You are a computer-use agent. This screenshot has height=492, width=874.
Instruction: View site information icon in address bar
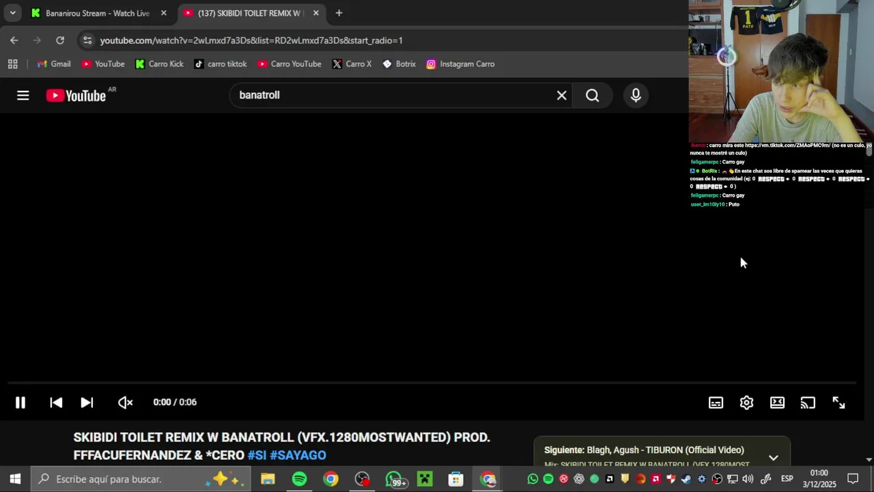(x=87, y=40)
